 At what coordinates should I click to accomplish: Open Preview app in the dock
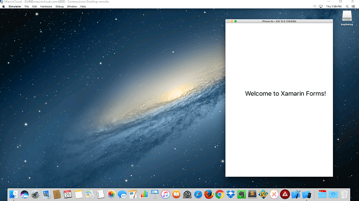tap(46, 194)
